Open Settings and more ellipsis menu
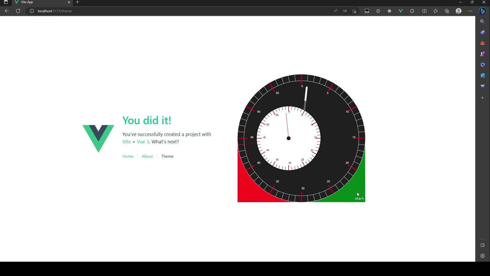 pyautogui.click(x=470, y=11)
